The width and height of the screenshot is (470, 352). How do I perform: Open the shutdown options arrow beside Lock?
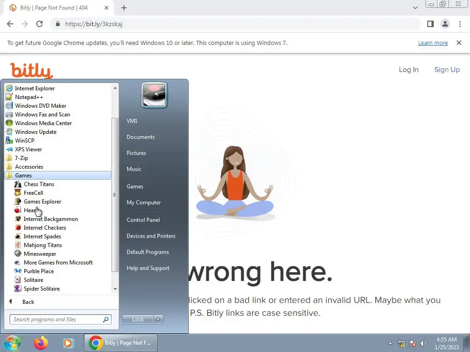tap(158, 319)
